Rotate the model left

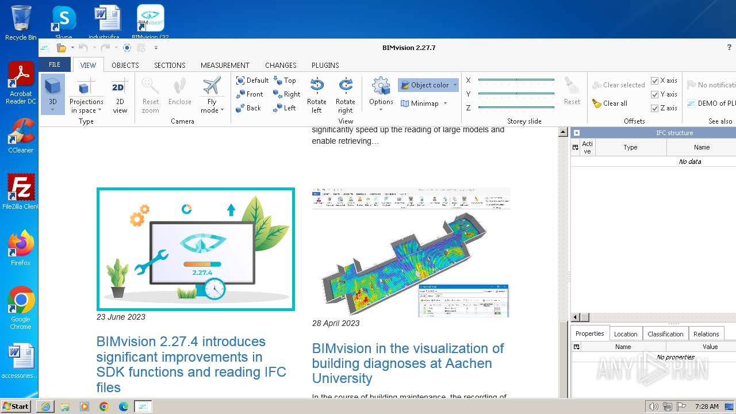[316, 95]
